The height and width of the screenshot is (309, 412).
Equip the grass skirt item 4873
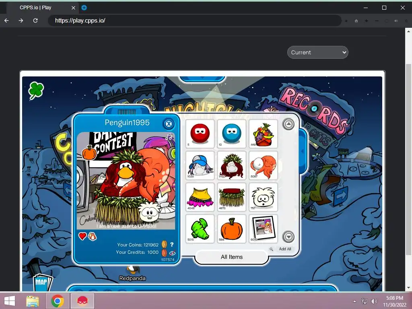point(231,197)
